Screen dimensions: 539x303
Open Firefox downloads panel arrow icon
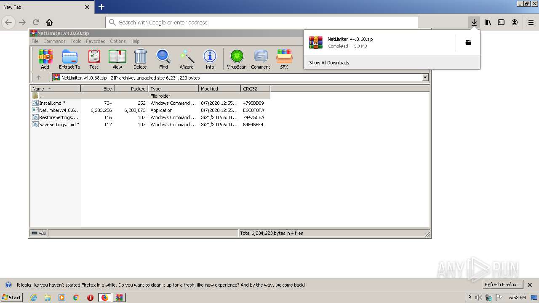coord(474,22)
